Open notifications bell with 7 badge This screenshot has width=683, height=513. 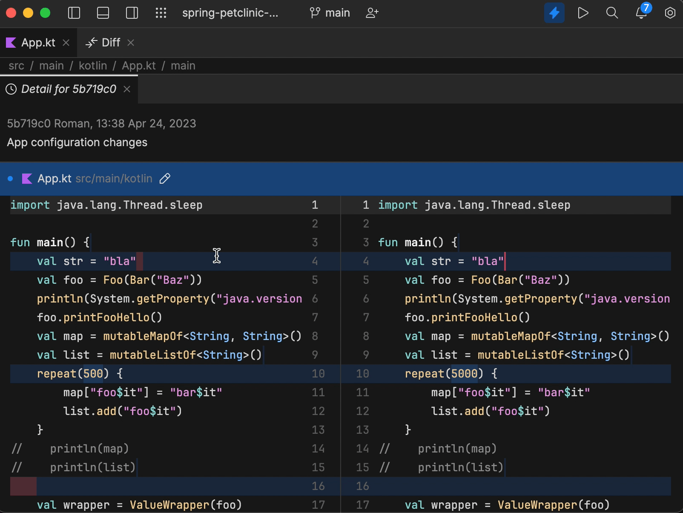(x=641, y=13)
